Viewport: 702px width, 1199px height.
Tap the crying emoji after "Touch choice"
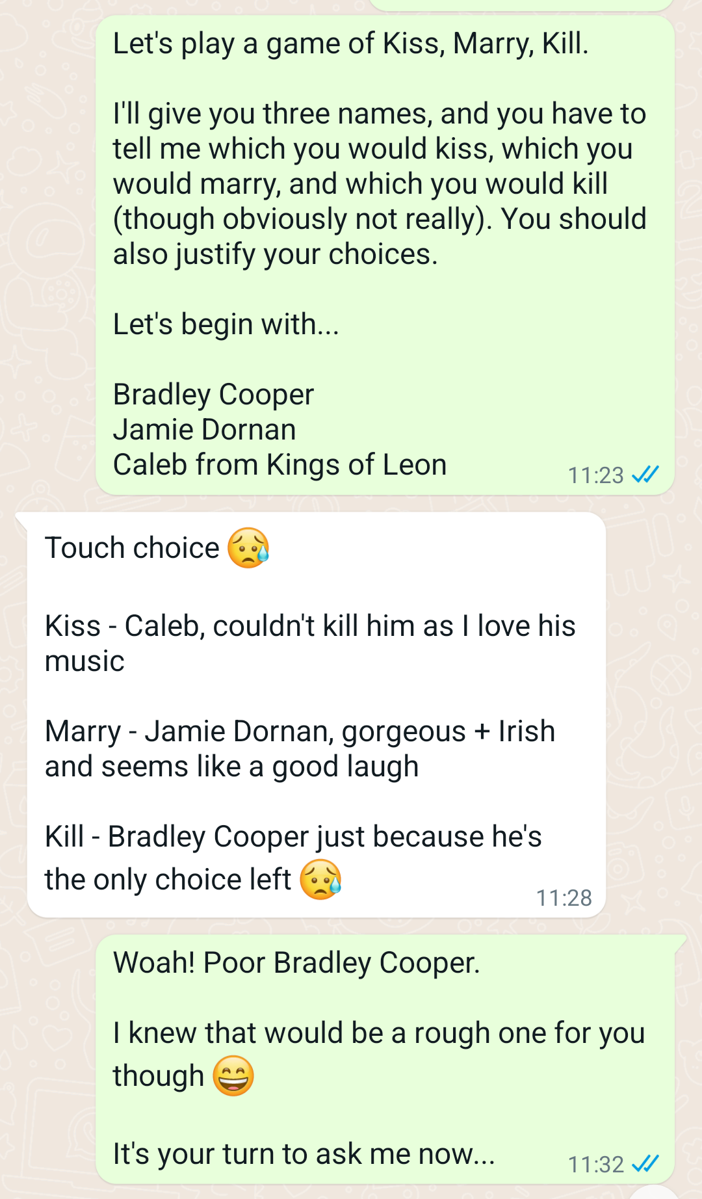[248, 547]
